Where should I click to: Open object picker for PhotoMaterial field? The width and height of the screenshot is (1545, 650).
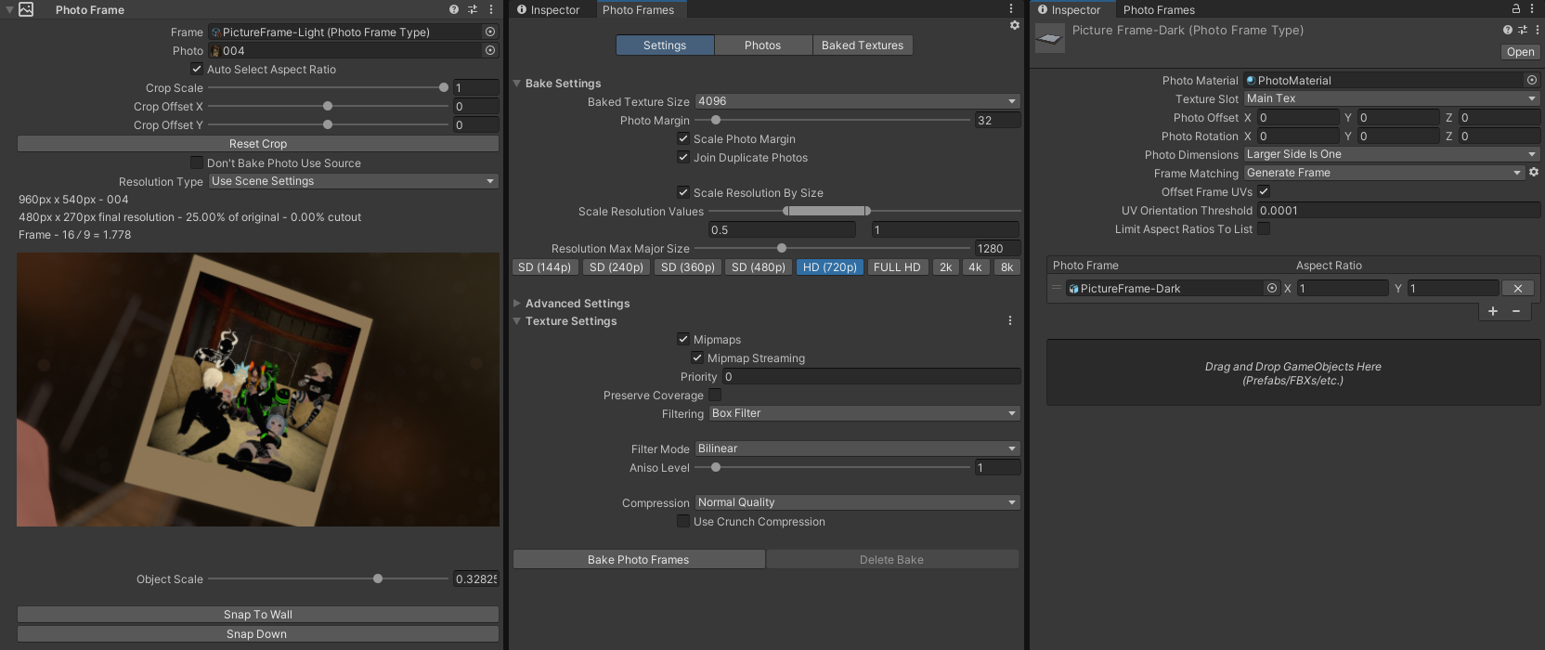(x=1532, y=80)
